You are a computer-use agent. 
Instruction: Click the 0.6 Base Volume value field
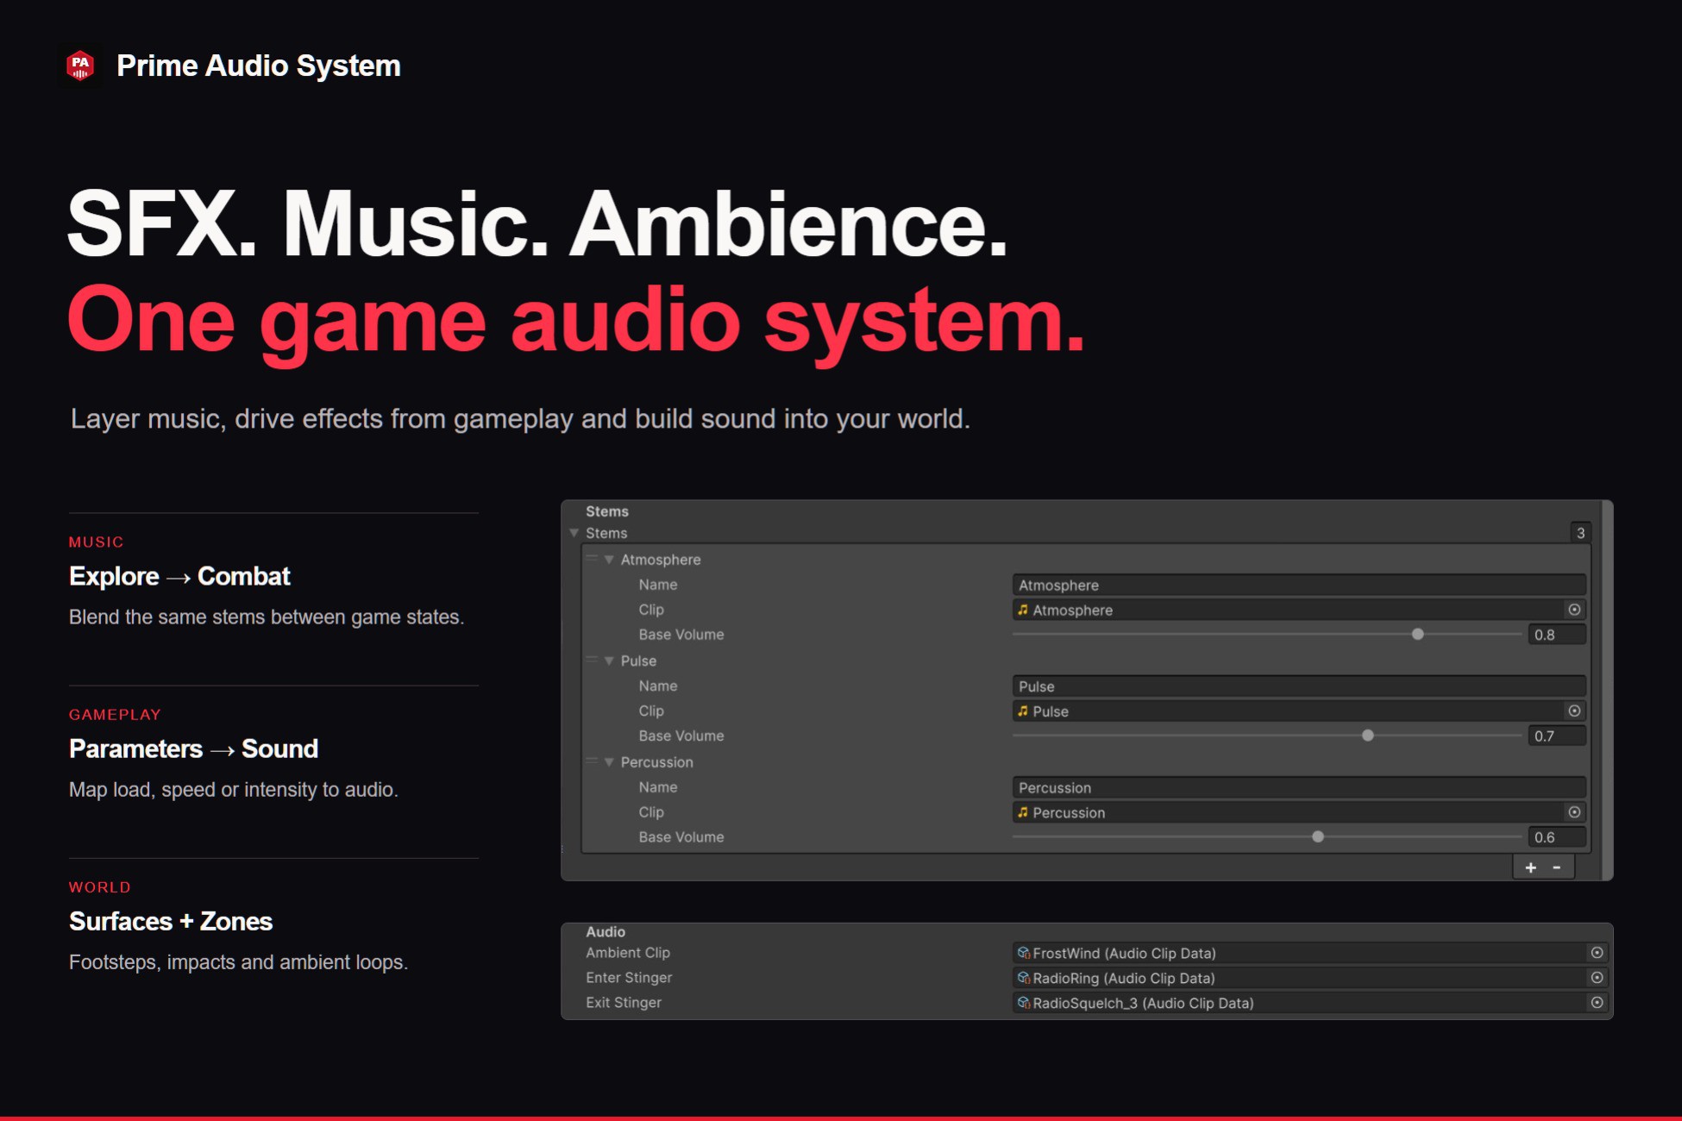click(x=1556, y=837)
